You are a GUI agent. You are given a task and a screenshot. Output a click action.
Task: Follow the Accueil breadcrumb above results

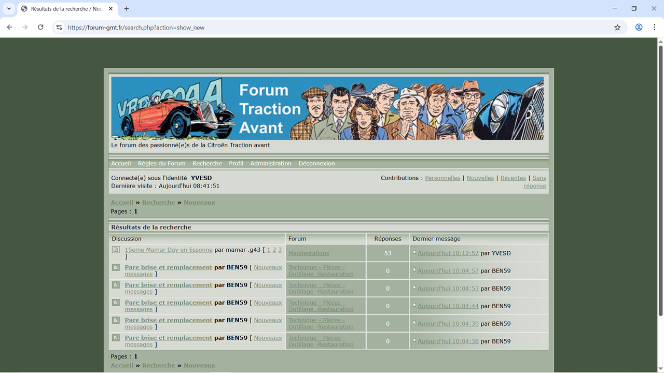click(x=122, y=203)
